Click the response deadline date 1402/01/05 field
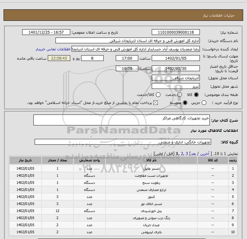This screenshot has width=247, height=239. coord(176,58)
